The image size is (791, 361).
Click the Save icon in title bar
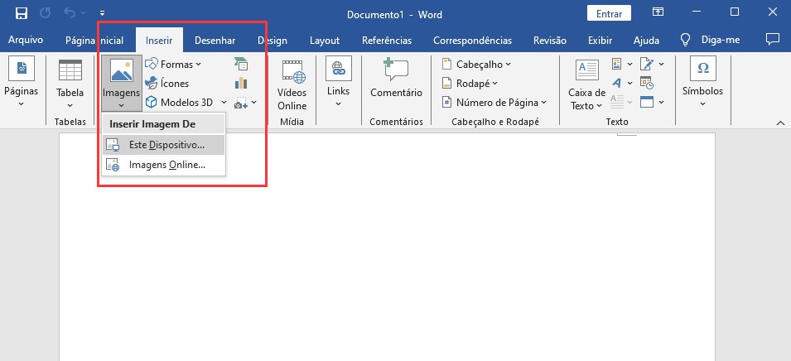(x=22, y=12)
